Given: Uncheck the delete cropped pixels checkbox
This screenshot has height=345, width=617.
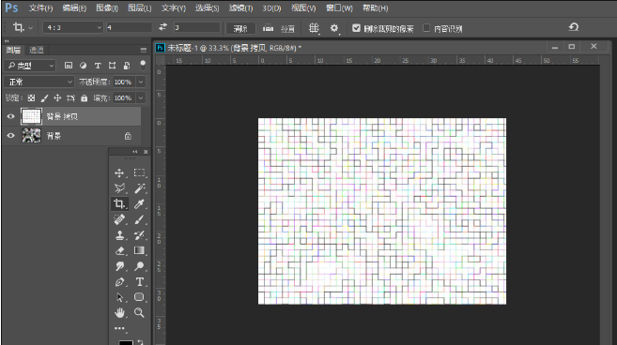Looking at the screenshot, I should [356, 28].
